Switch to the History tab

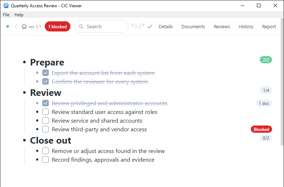tap(246, 26)
